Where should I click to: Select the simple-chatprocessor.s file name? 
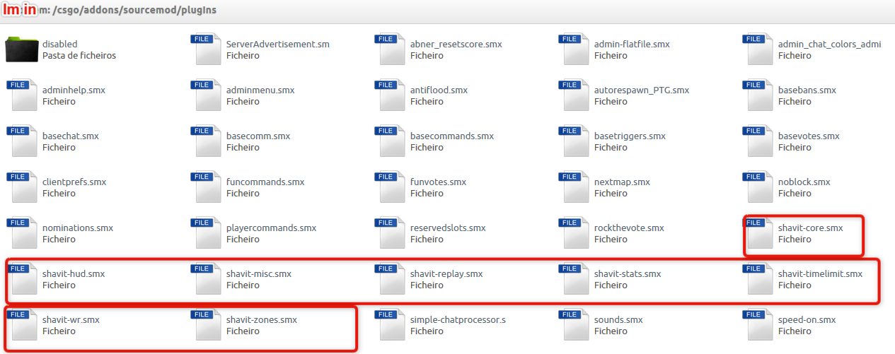[458, 319]
